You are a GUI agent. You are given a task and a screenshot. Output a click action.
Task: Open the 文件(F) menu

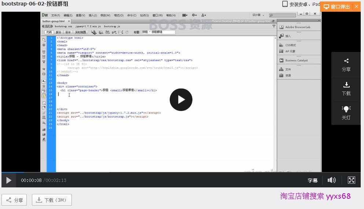(x=55, y=15)
